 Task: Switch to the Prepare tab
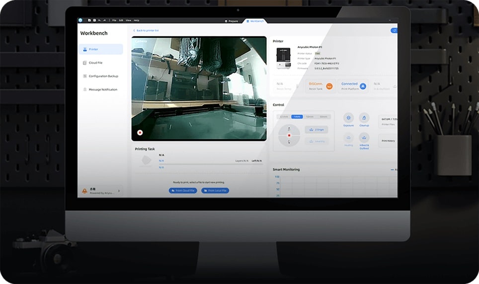231,21
